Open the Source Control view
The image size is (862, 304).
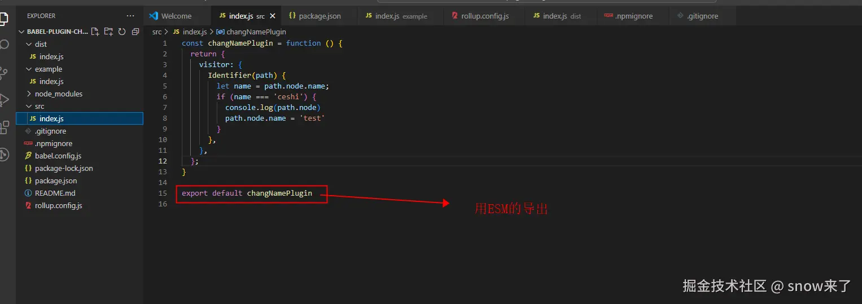(x=4, y=72)
